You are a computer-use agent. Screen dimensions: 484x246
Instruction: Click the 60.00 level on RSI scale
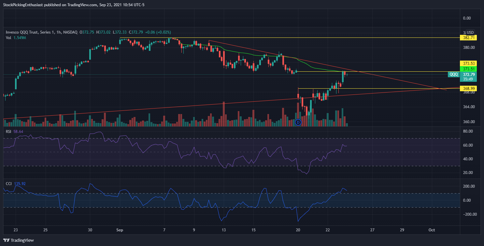(x=468, y=145)
